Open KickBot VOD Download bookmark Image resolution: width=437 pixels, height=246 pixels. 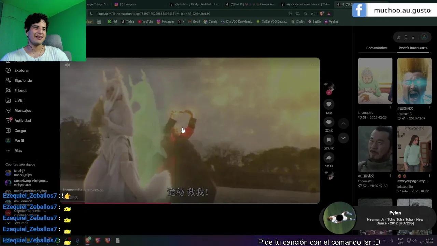[272, 22]
